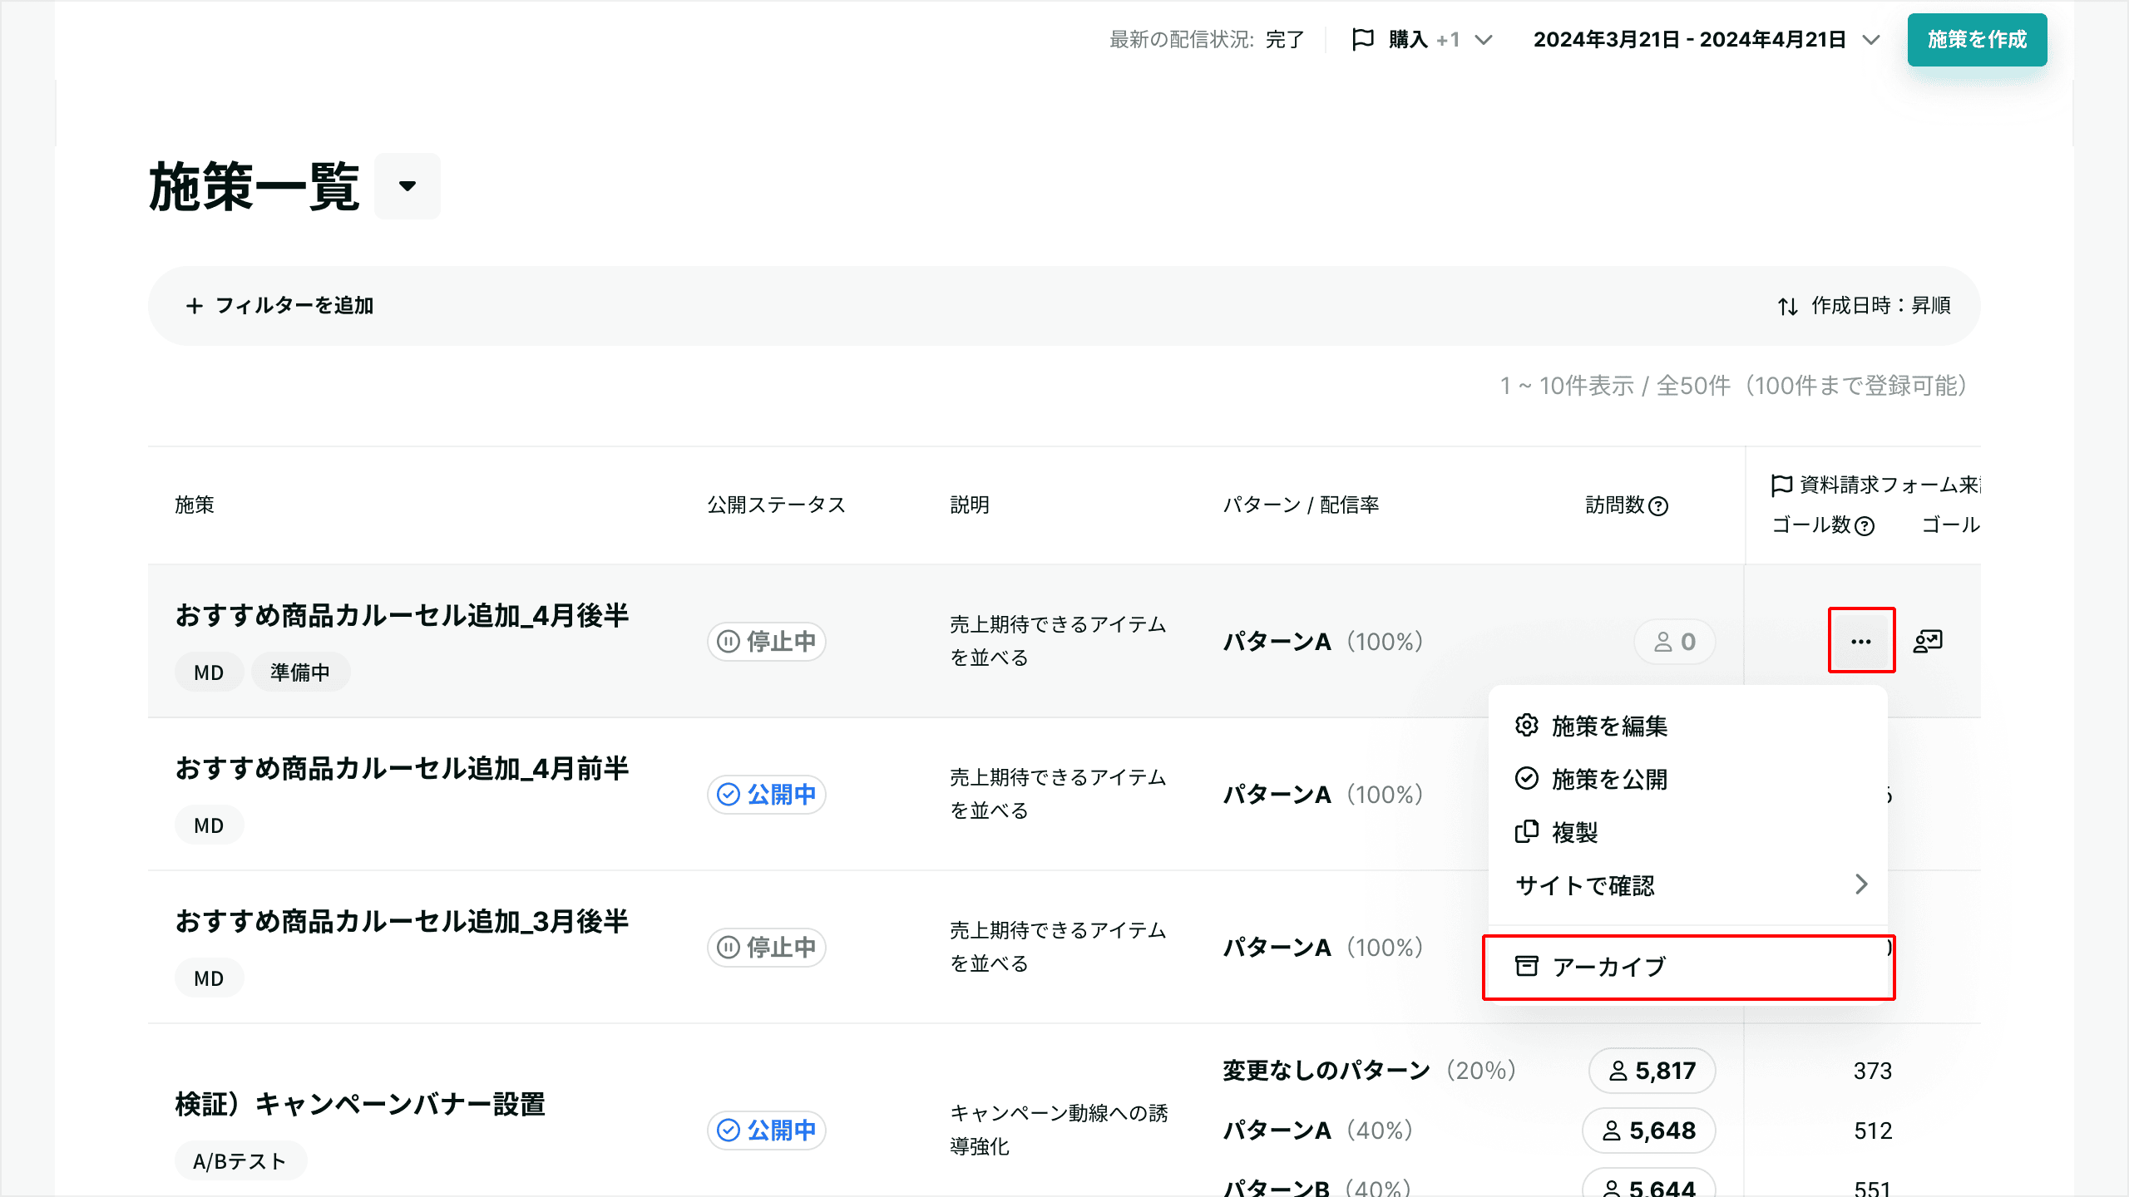
Task: Toggle 公開中 status of 4月前半 campaign
Action: 766,794
